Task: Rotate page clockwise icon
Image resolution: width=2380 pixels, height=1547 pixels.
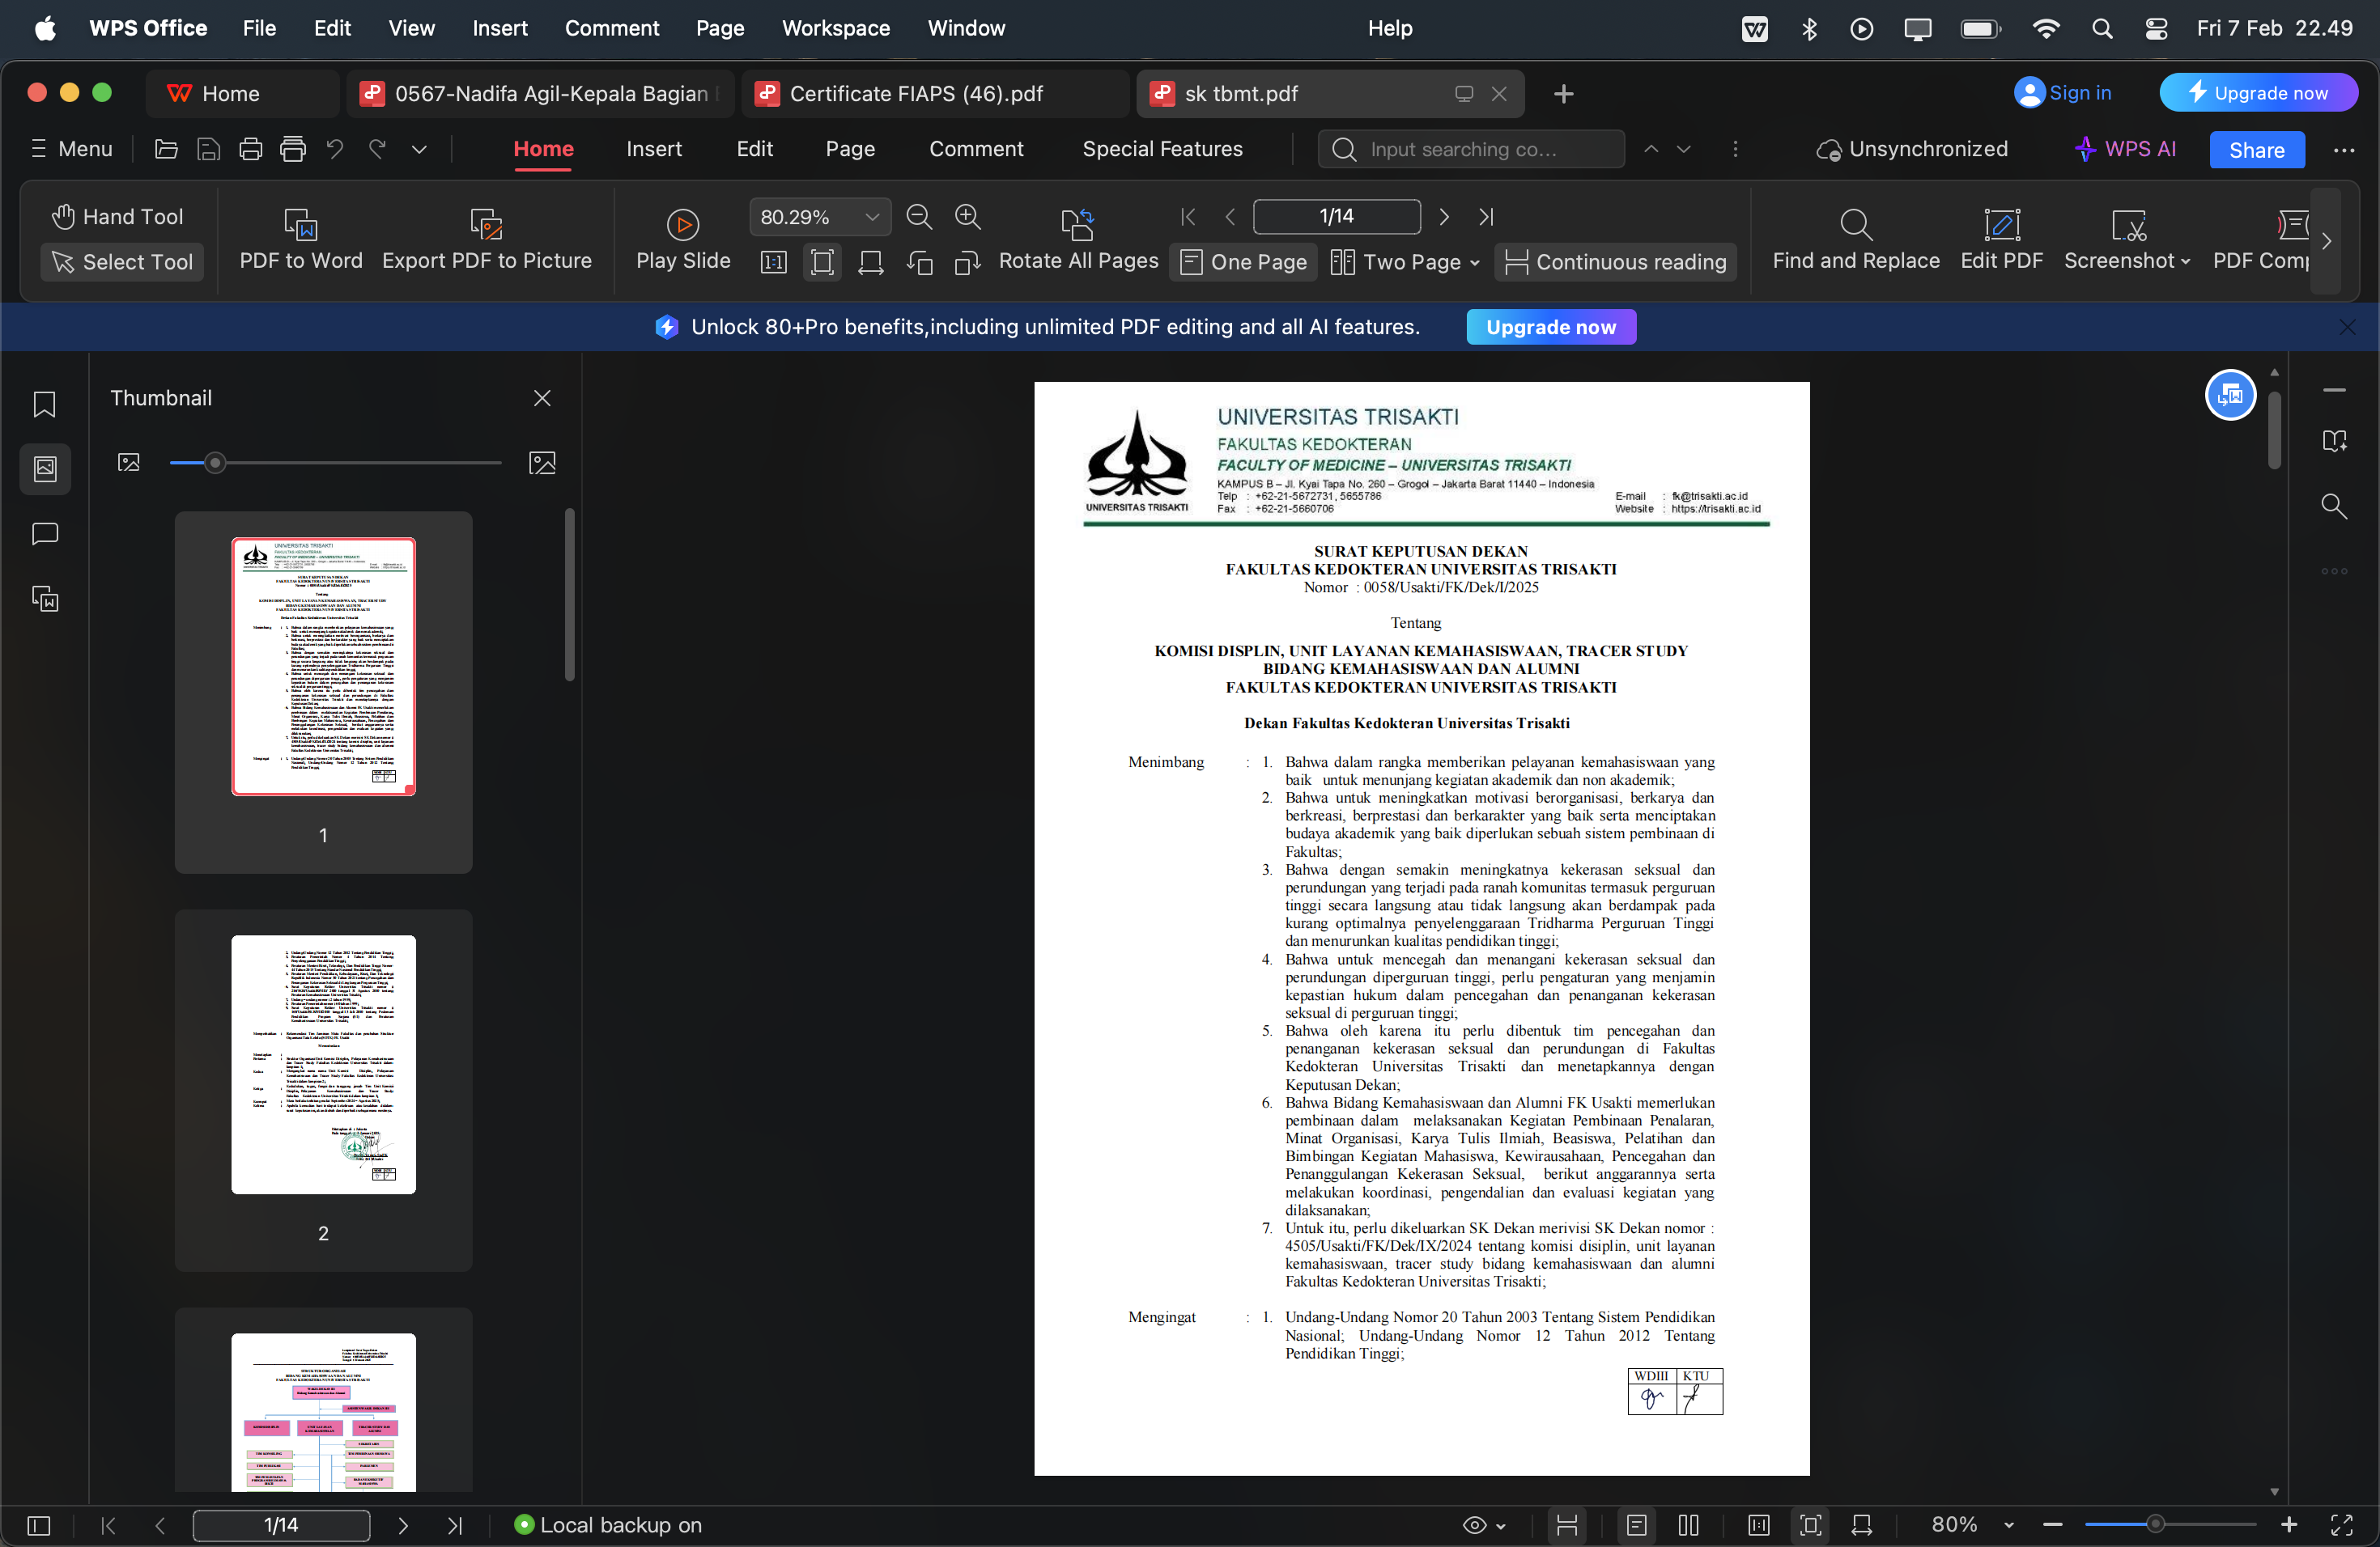Action: click(966, 262)
